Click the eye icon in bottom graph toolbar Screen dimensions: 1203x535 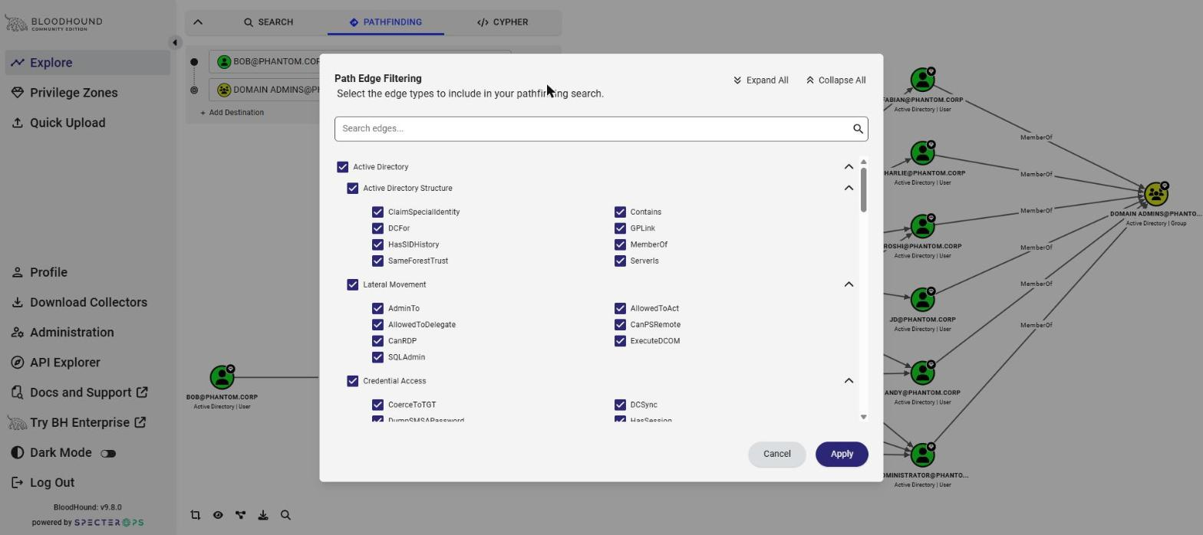tap(218, 515)
